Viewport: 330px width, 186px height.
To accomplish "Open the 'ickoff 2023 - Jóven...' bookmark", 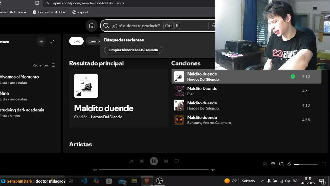I will (x=14, y=12).
